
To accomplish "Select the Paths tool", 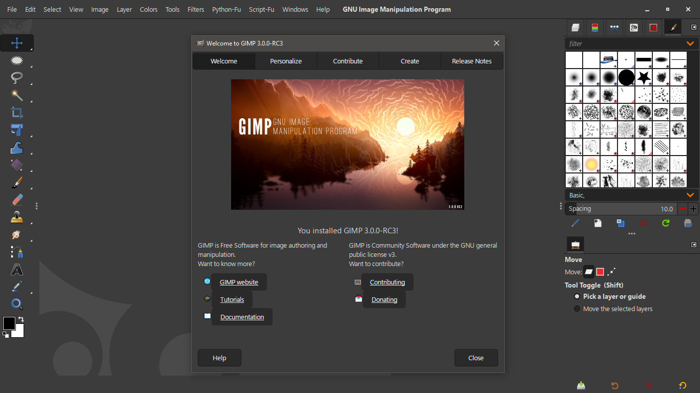I will coord(17,252).
